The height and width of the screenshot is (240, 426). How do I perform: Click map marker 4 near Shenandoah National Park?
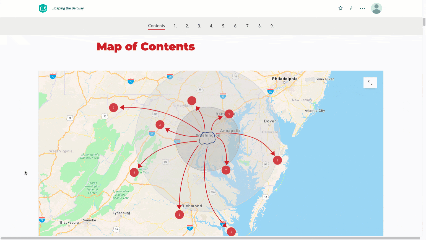click(x=134, y=172)
